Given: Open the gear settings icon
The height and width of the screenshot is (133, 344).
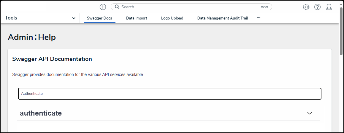Looking at the screenshot, I should click(x=306, y=7).
